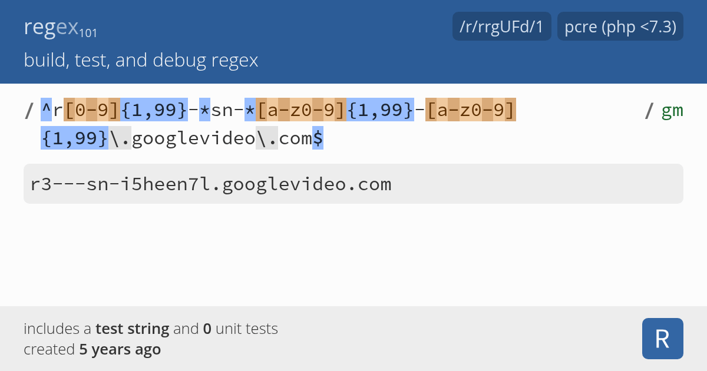Click the 'created 5 years ago' text
This screenshot has width=707, height=371.
coord(92,349)
